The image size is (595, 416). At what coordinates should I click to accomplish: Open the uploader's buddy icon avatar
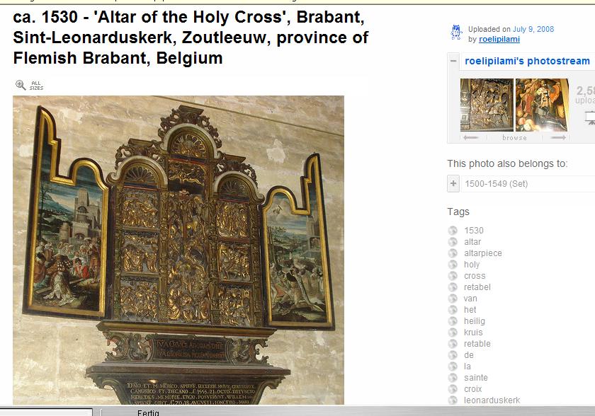coord(457,33)
